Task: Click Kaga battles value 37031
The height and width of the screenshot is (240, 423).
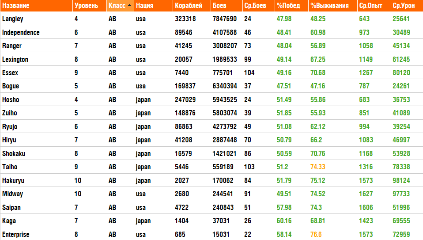Action: (221, 221)
